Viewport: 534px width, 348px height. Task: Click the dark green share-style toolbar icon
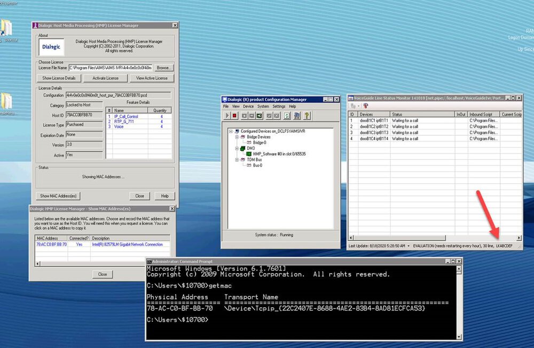click(259, 116)
